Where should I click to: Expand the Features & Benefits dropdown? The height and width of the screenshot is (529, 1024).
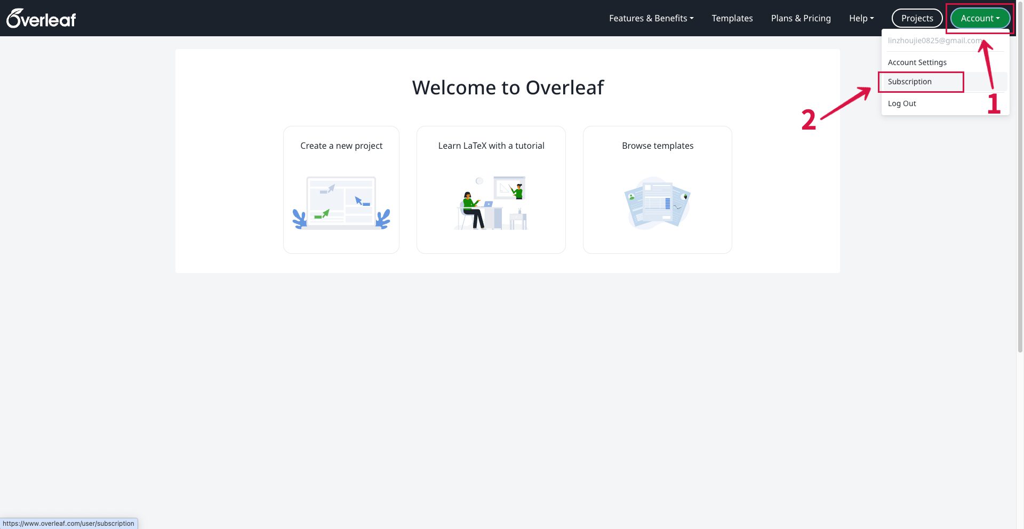[651, 18]
